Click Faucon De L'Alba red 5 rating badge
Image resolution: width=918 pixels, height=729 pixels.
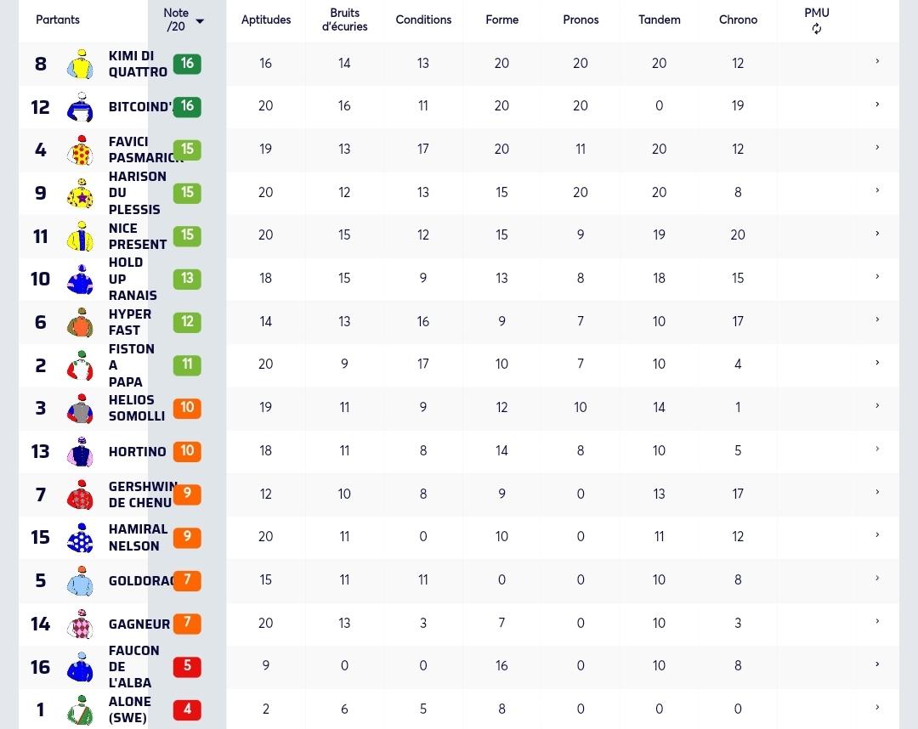[x=187, y=666]
